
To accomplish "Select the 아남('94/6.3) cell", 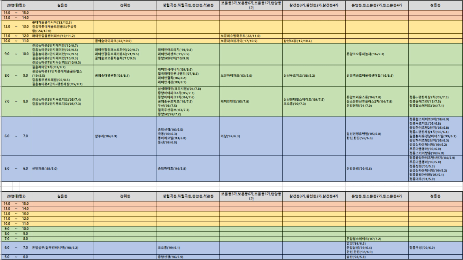I will point(251,136).
